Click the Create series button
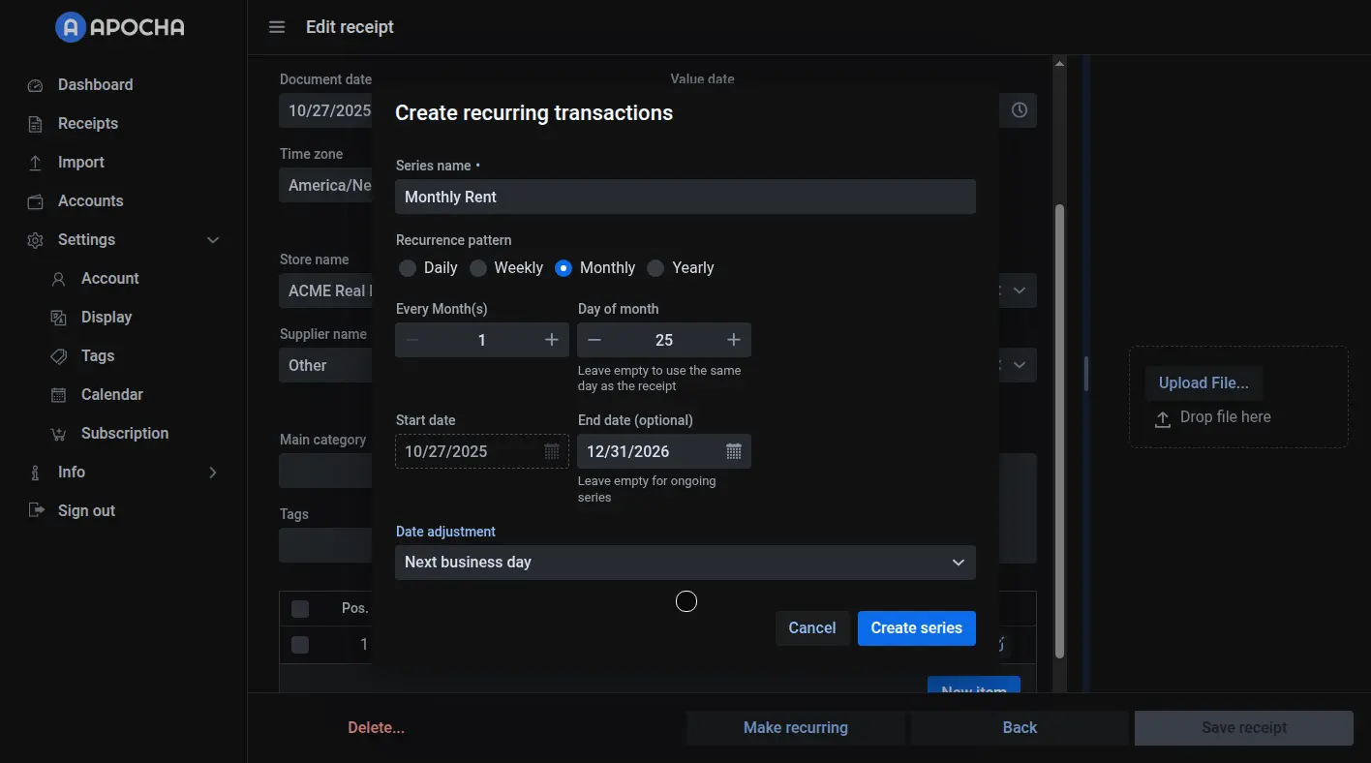The width and height of the screenshot is (1371, 763). click(x=916, y=628)
